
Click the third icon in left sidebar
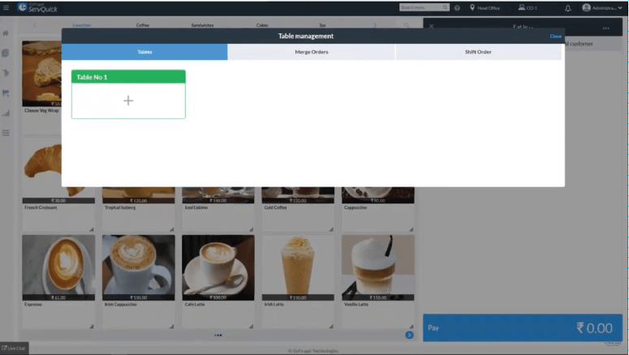[x=6, y=73]
